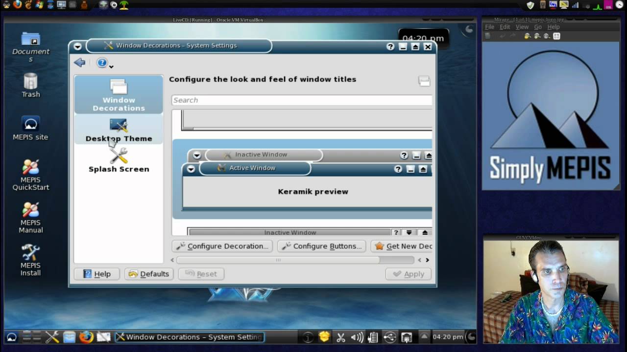Open Help menu in Mirage

point(554,27)
